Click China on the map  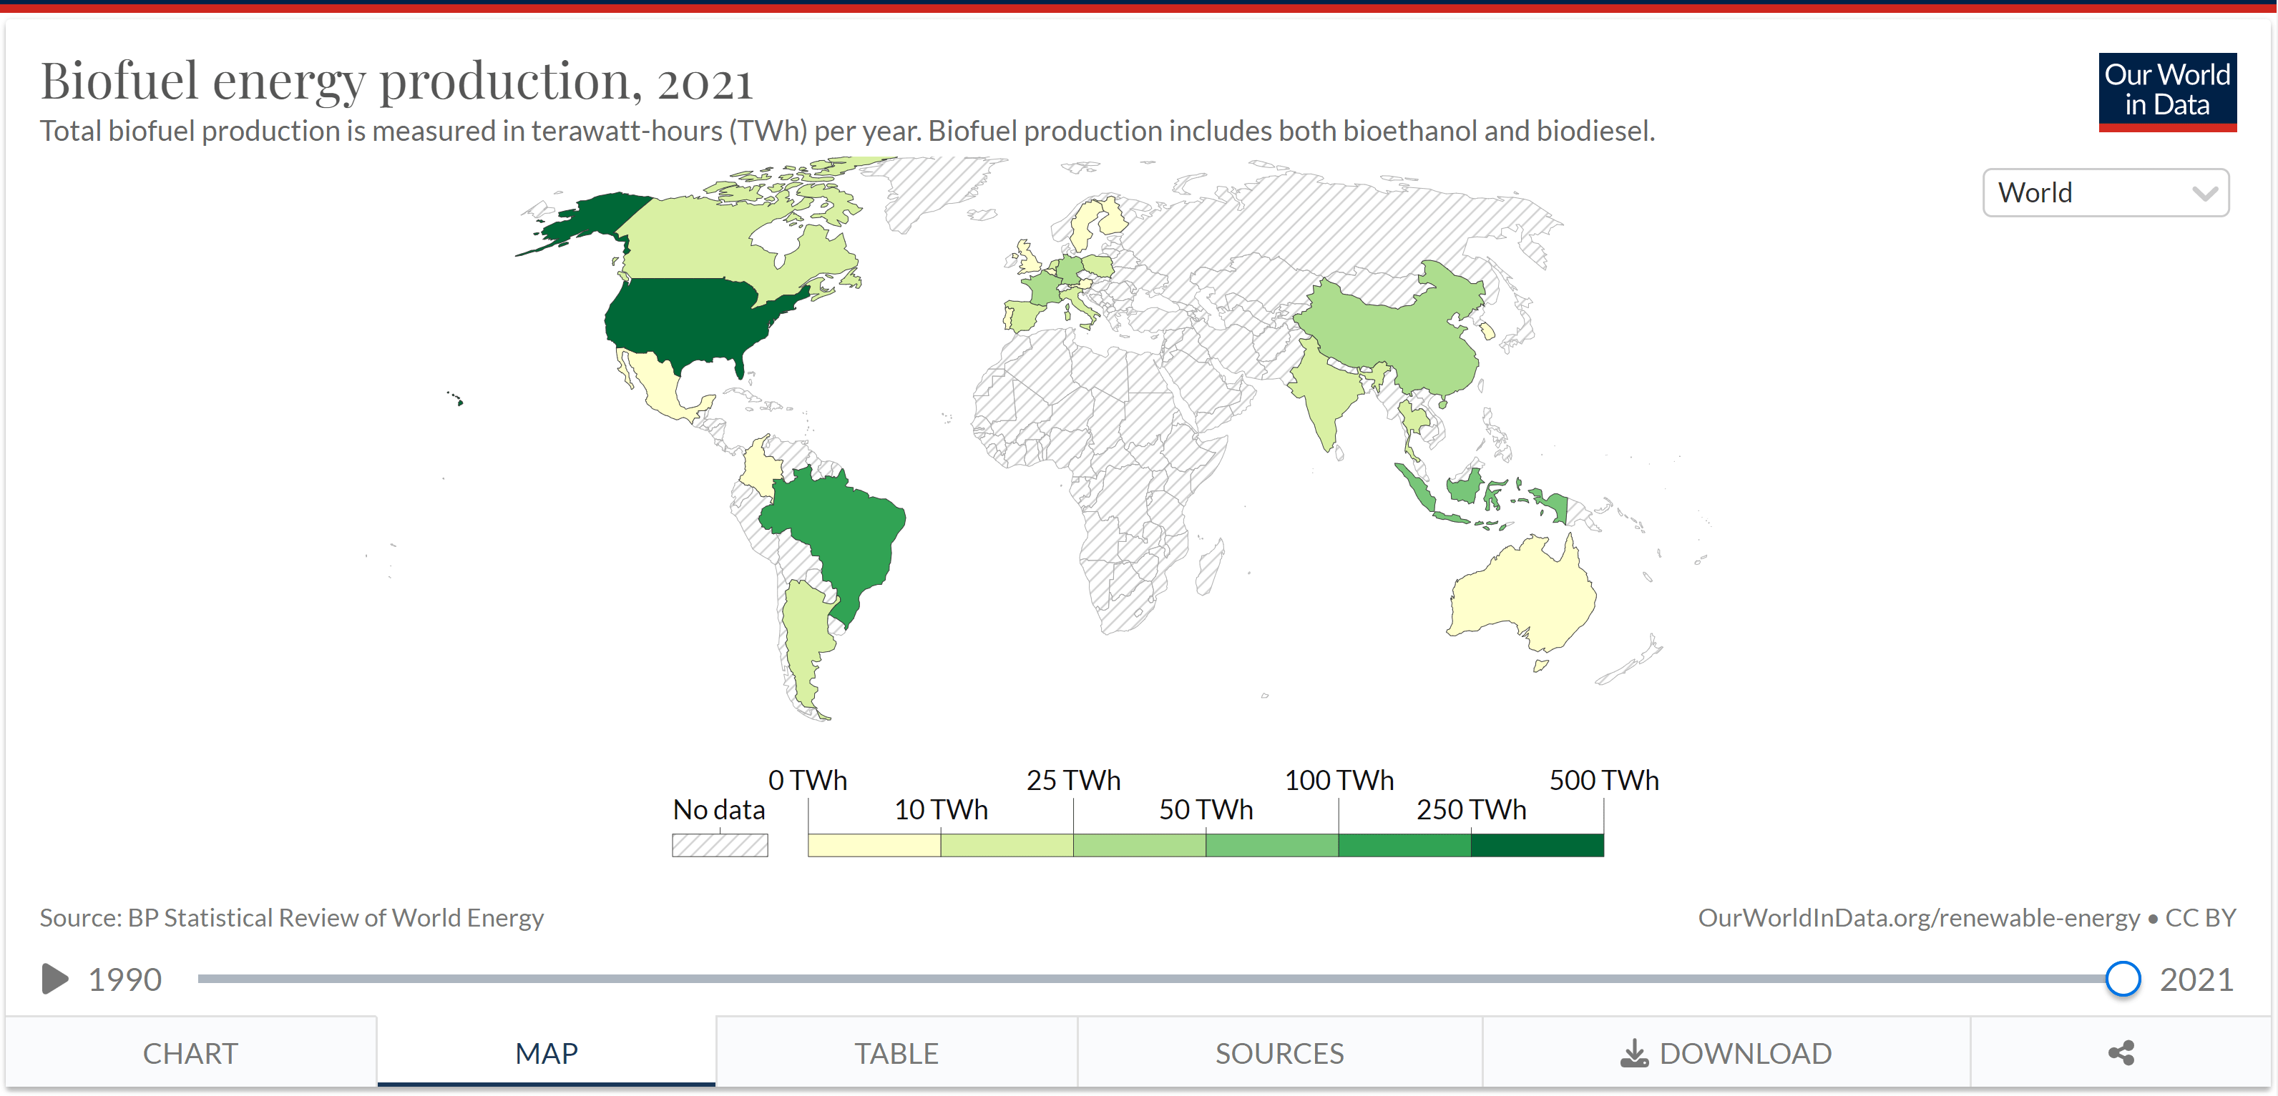click(1402, 336)
